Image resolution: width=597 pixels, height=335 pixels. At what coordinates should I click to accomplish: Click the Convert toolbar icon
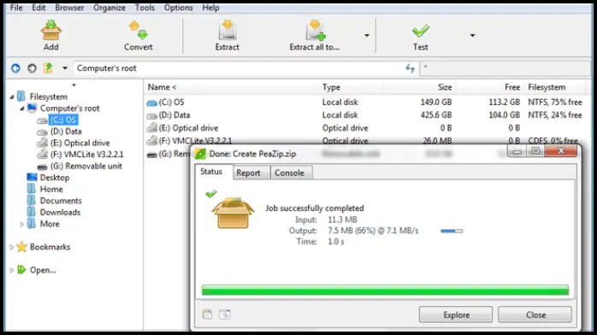pos(139,31)
